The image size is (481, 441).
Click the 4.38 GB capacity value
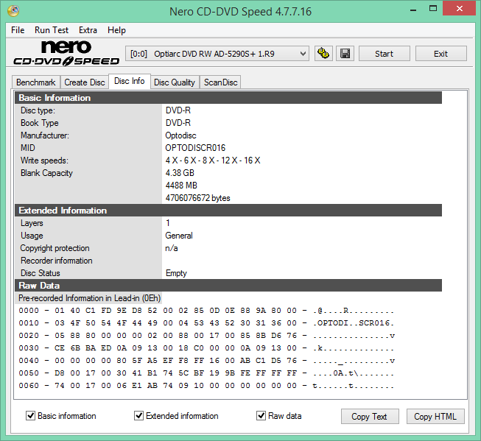(180, 173)
